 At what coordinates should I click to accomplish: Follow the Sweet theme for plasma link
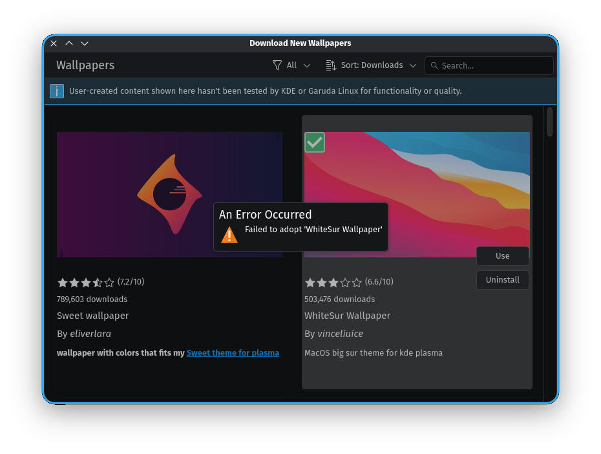click(233, 352)
